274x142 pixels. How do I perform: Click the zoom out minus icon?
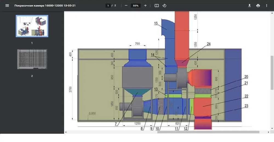point(126,5)
